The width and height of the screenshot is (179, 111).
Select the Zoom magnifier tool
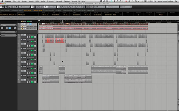pos(70,7)
